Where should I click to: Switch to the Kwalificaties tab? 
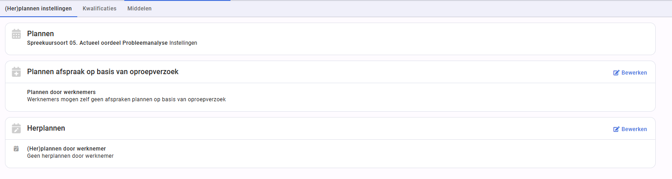tap(99, 9)
